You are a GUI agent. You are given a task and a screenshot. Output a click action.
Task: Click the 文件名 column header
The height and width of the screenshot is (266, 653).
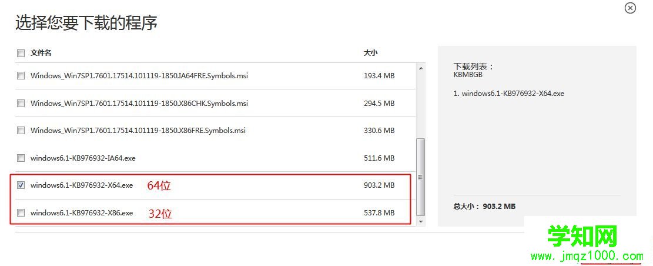click(x=41, y=53)
